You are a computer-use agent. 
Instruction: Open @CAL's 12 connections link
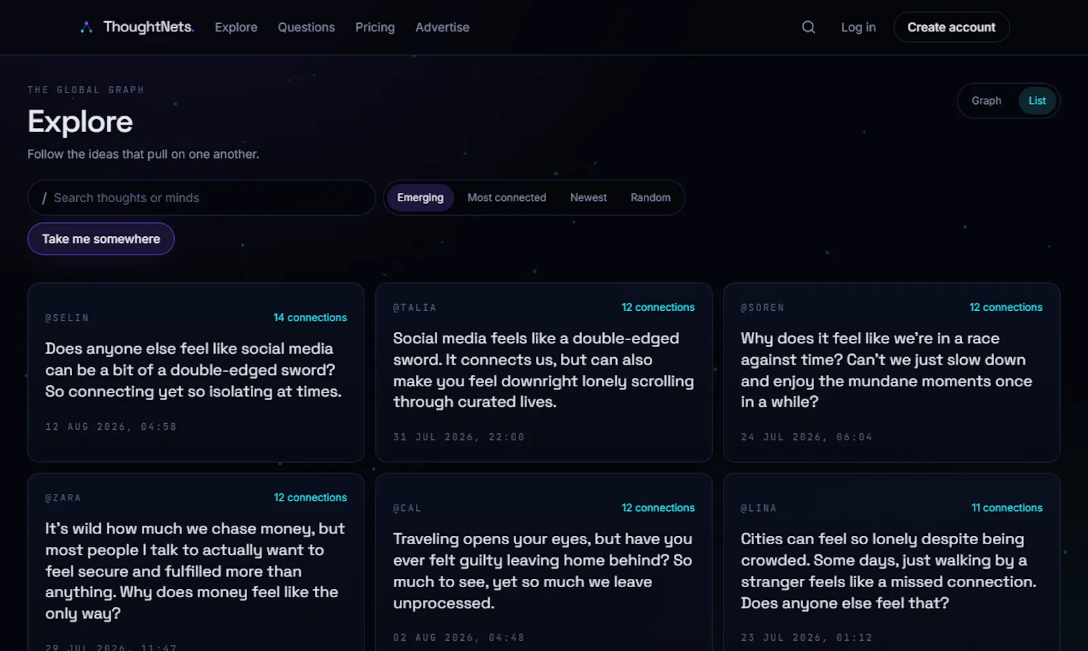658,508
